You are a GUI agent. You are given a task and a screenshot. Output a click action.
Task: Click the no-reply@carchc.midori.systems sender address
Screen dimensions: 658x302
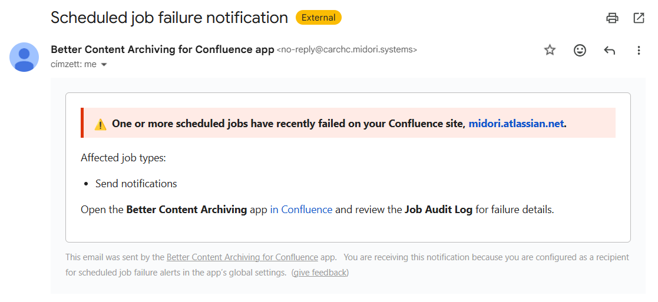(x=347, y=50)
